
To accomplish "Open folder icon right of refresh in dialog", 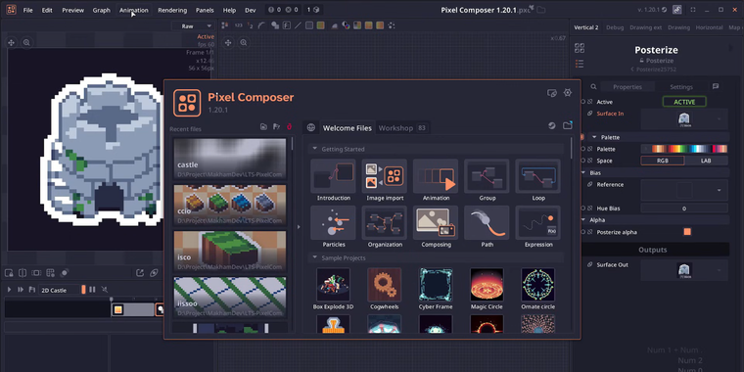I will [568, 125].
